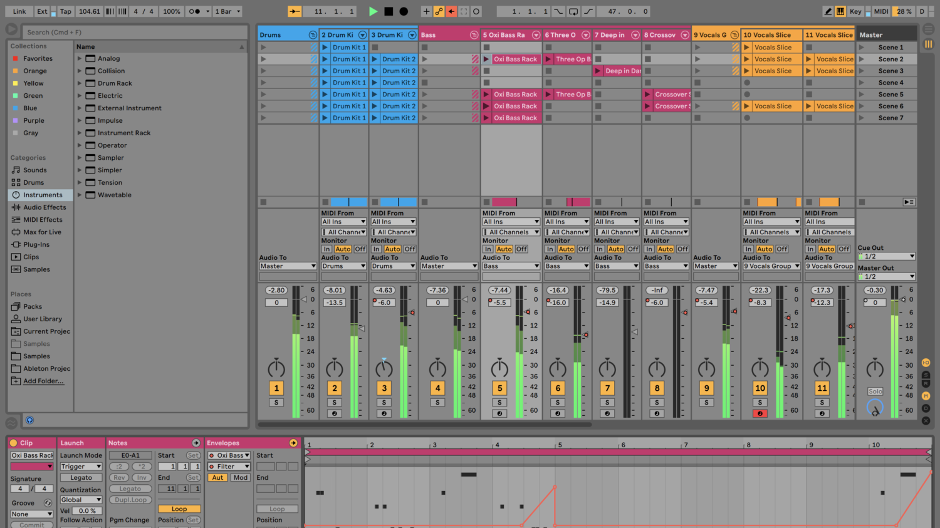Viewport: 940px width, 528px height.
Task: Expand the Wavetable folder in browser
Action: 80,195
